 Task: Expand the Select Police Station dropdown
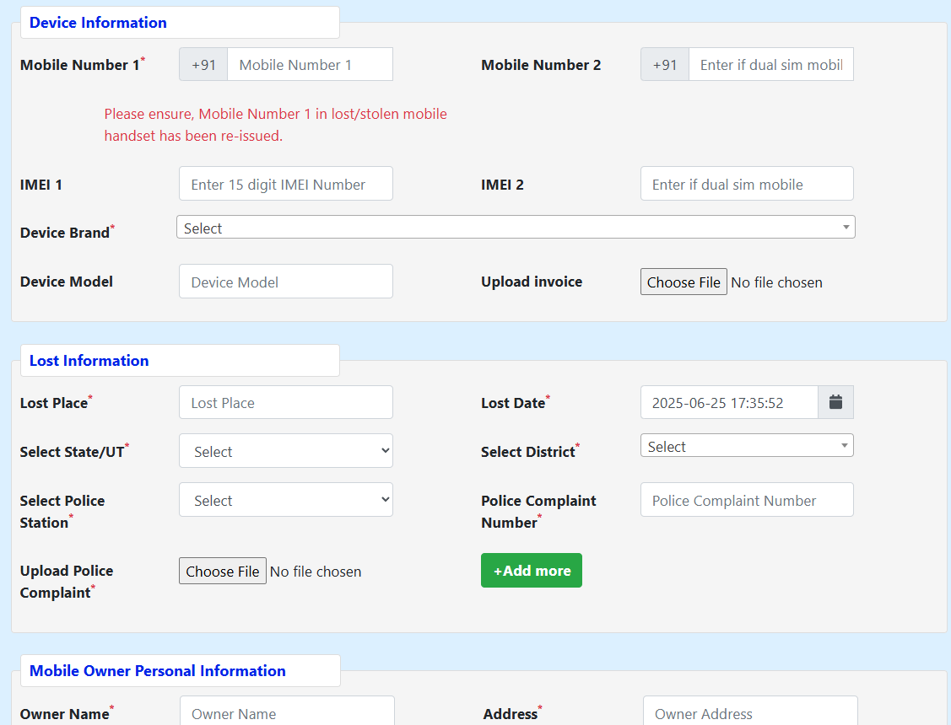pos(285,500)
